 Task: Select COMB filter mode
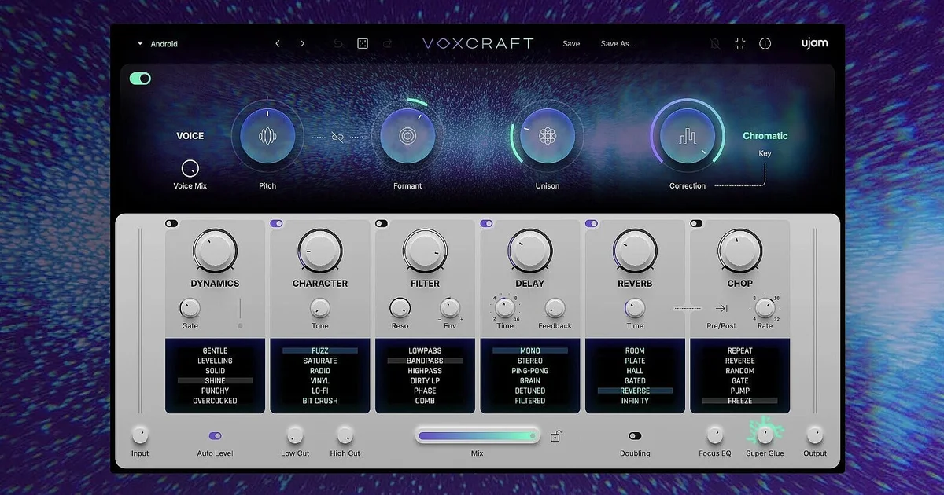click(425, 401)
